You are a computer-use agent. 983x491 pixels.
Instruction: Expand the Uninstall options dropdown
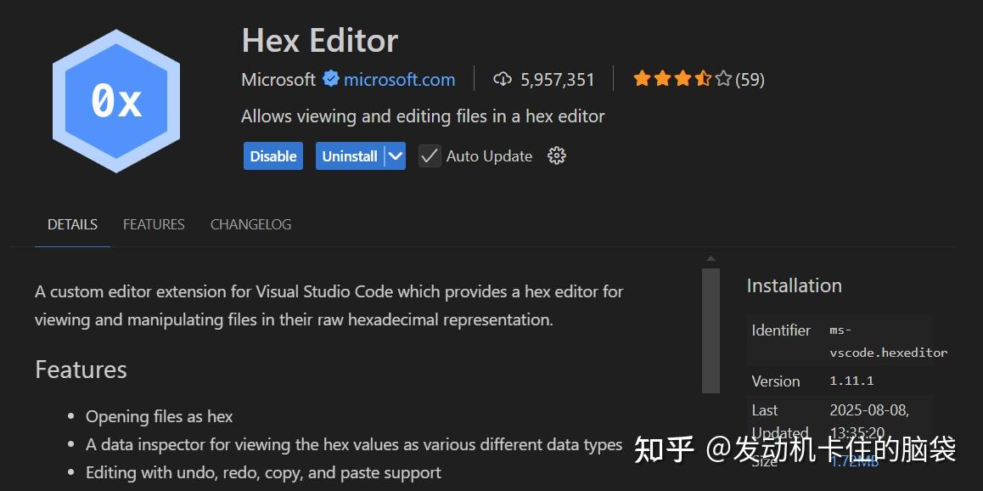395,155
